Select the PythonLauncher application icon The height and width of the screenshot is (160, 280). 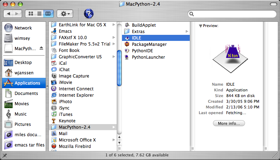click(x=127, y=57)
